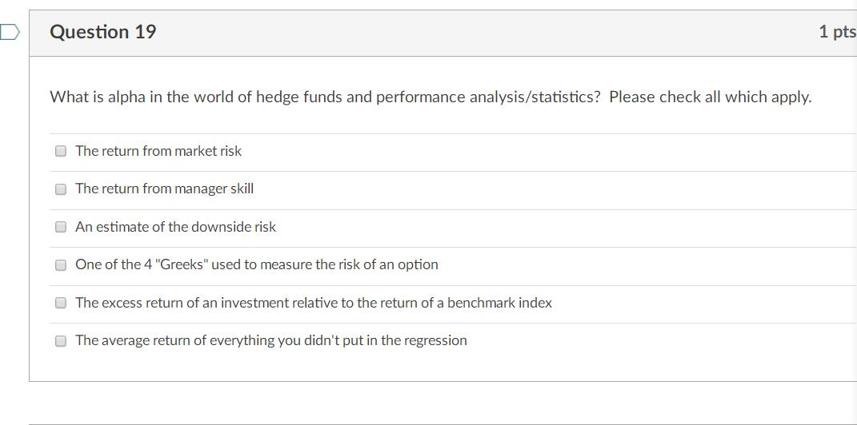This screenshot has height=425, width=857.
Task: Click the "The return from market risk" label
Action: point(158,151)
